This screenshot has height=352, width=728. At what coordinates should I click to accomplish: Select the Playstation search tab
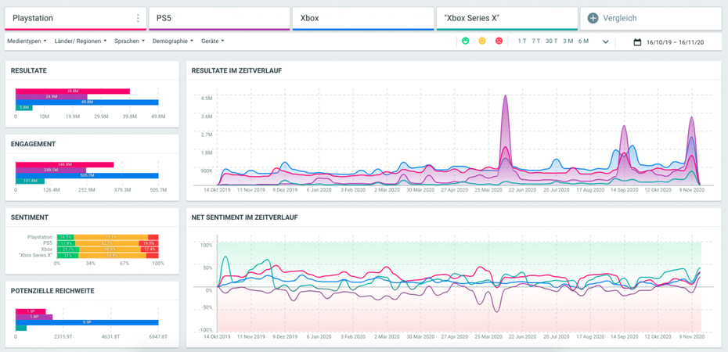tap(75, 19)
